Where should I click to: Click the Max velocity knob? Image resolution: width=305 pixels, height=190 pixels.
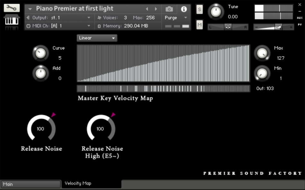(262, 53)
